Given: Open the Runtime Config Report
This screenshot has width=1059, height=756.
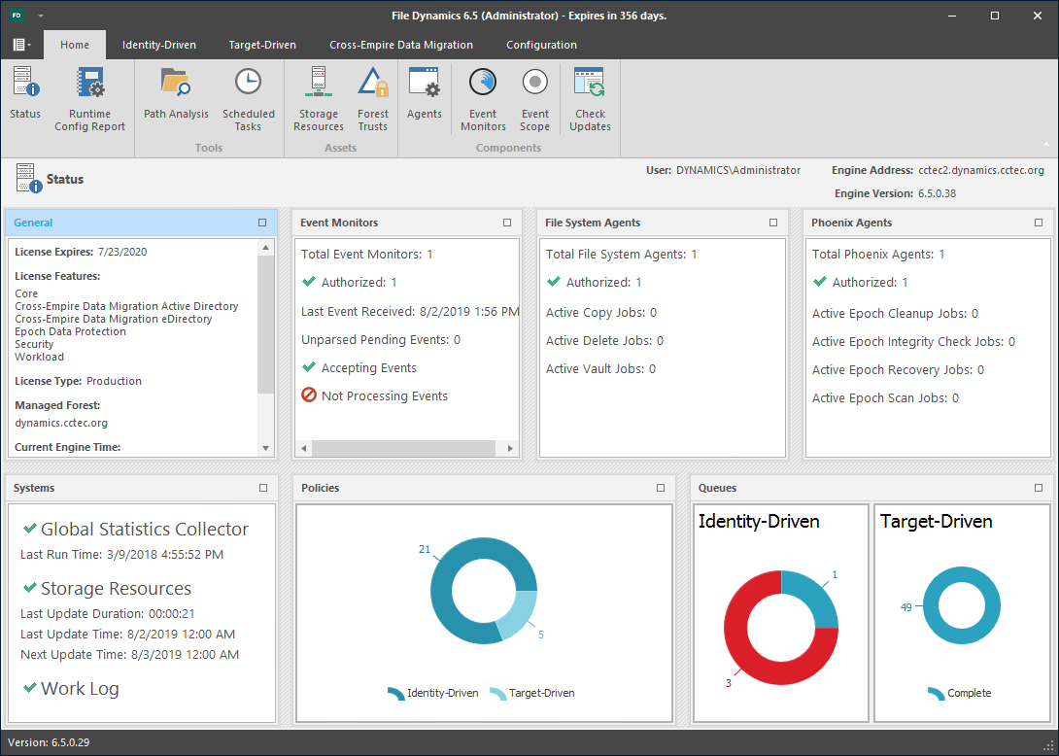Looking at the screenshot, I should (x=90, y=97).
